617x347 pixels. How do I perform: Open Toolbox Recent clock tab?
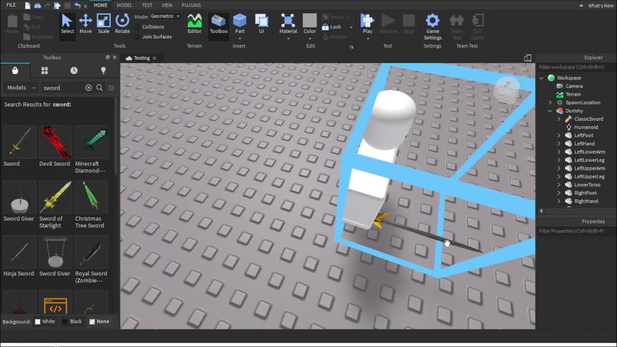[74, 70]
